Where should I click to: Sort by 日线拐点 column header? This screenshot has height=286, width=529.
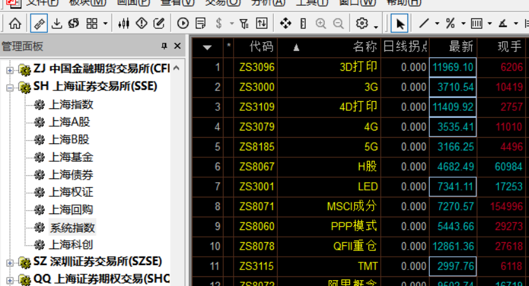coord(405,47)
